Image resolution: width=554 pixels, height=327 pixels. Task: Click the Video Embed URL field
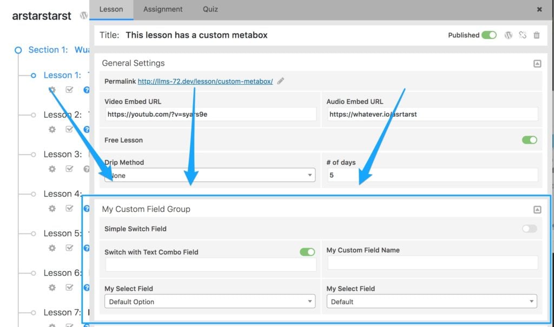point(210,114)
